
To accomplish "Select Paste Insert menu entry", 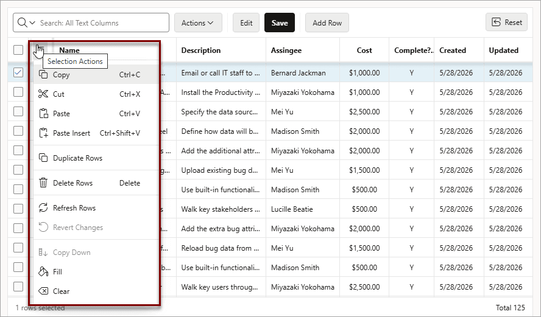I will (96, 133).
